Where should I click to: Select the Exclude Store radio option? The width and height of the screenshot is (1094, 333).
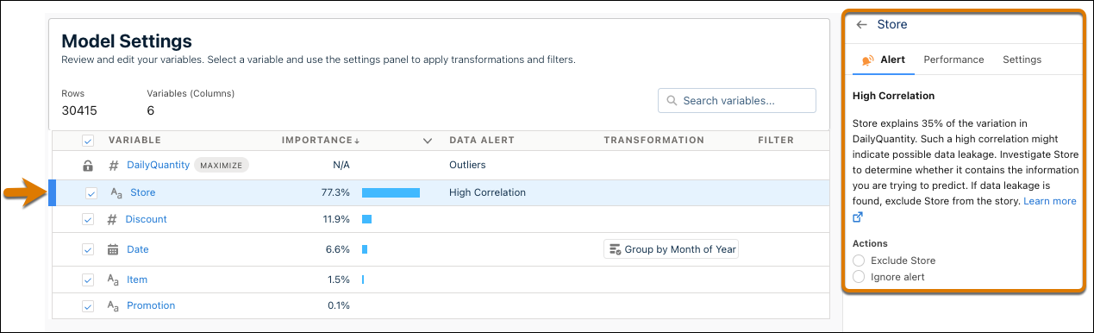pos(858,261)
